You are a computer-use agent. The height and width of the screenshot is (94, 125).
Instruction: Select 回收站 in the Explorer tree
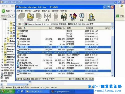coord(4,81)
